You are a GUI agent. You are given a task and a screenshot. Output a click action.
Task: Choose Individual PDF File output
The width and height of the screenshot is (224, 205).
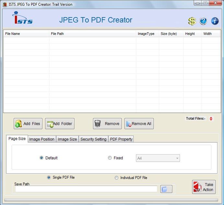pyautogui.click(x=116, y=178)
